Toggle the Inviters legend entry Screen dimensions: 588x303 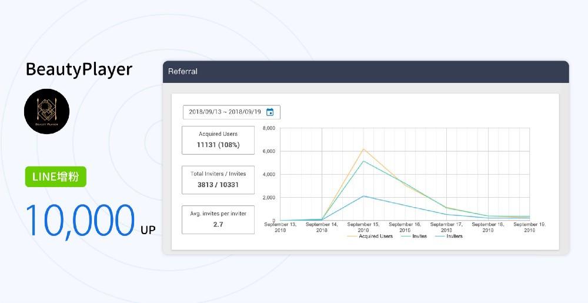point(449,237)
